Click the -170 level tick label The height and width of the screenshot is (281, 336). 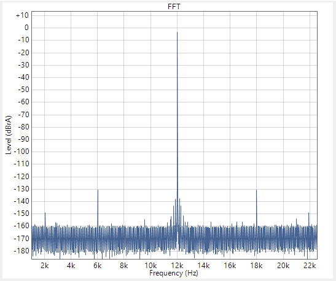(x=21, y=239)
